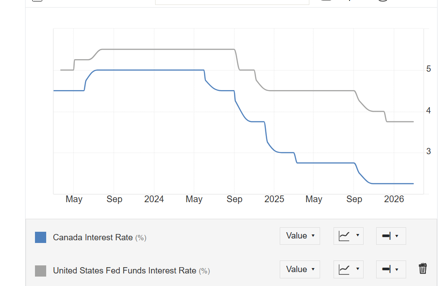Viewport: 438px width, 286px height.
Task: Click the 2025 label on the time axis
Action: [x=274, y=199]
